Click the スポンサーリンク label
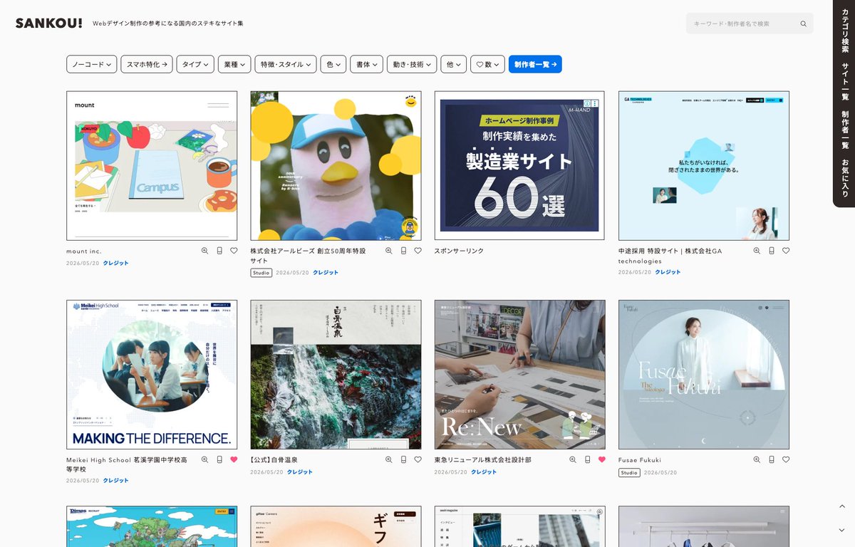The image size is (855, 547). tap(459, 251)
